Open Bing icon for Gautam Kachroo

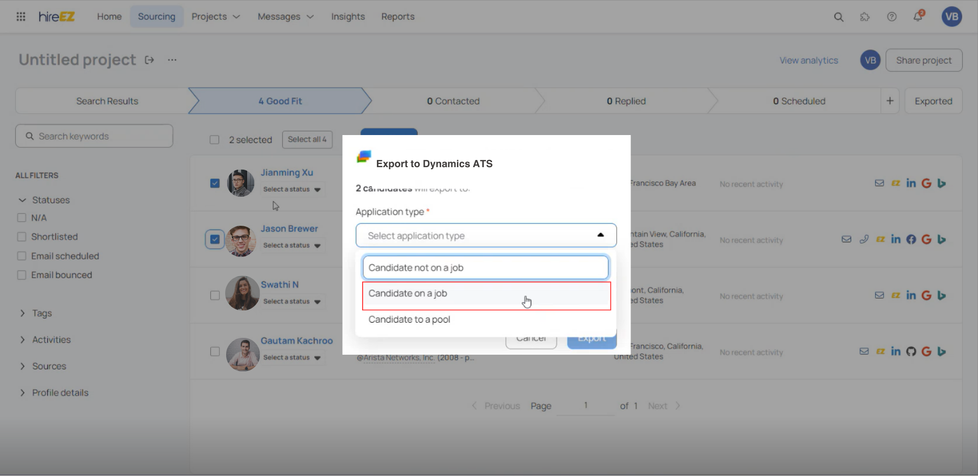(x=942, y=351)
